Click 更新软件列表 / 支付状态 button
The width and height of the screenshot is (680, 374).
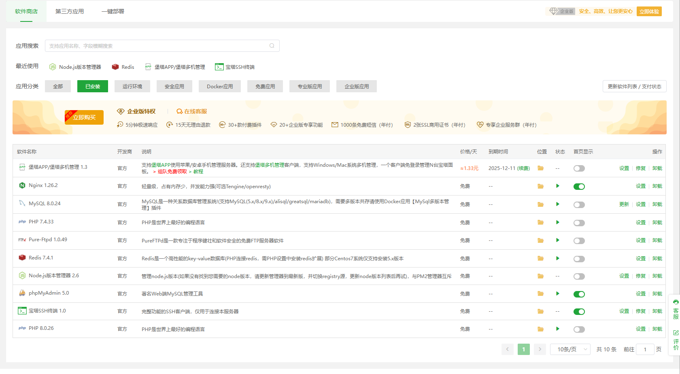[x=634, y=86]
